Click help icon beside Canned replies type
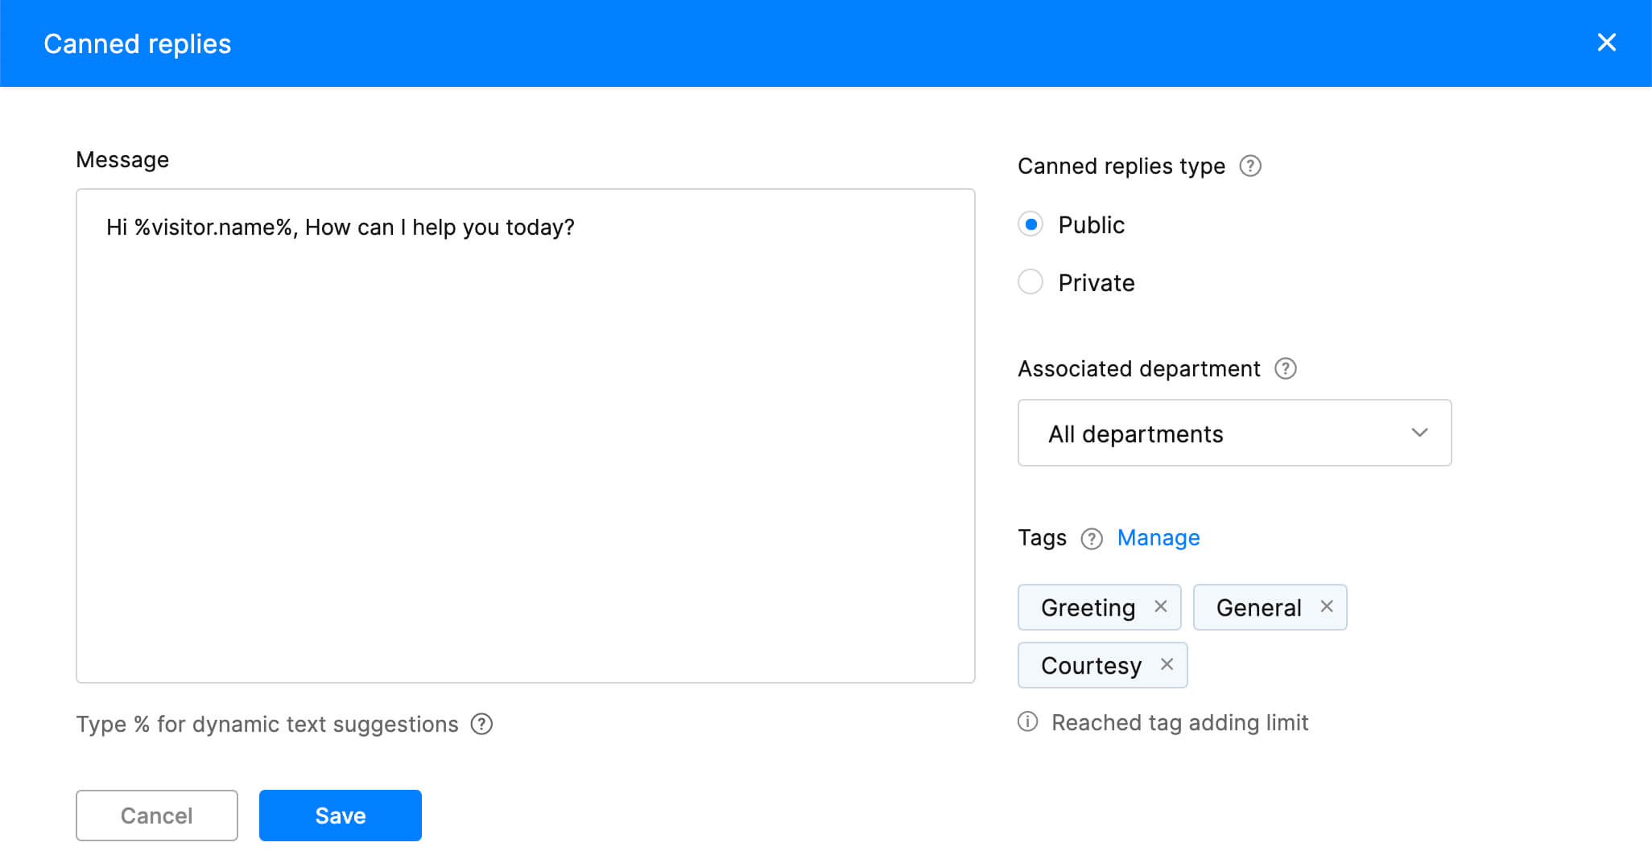Screen dimensions: 1652x867 1249,166
